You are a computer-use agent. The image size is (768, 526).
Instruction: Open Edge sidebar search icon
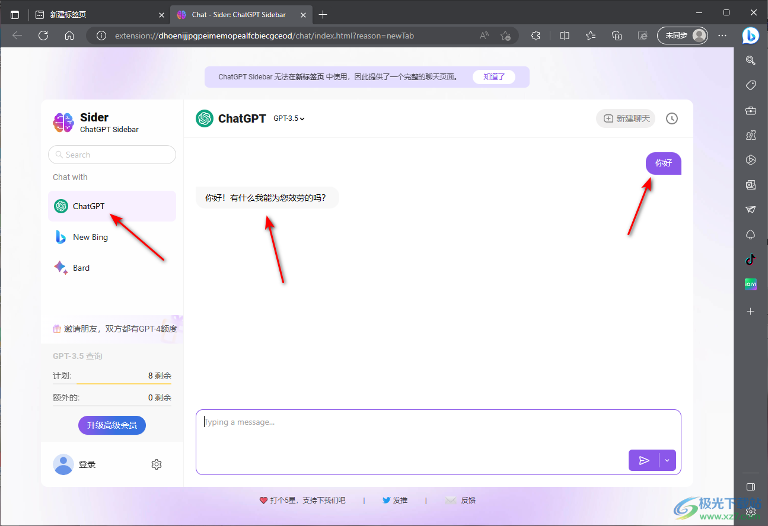point(750,60)
